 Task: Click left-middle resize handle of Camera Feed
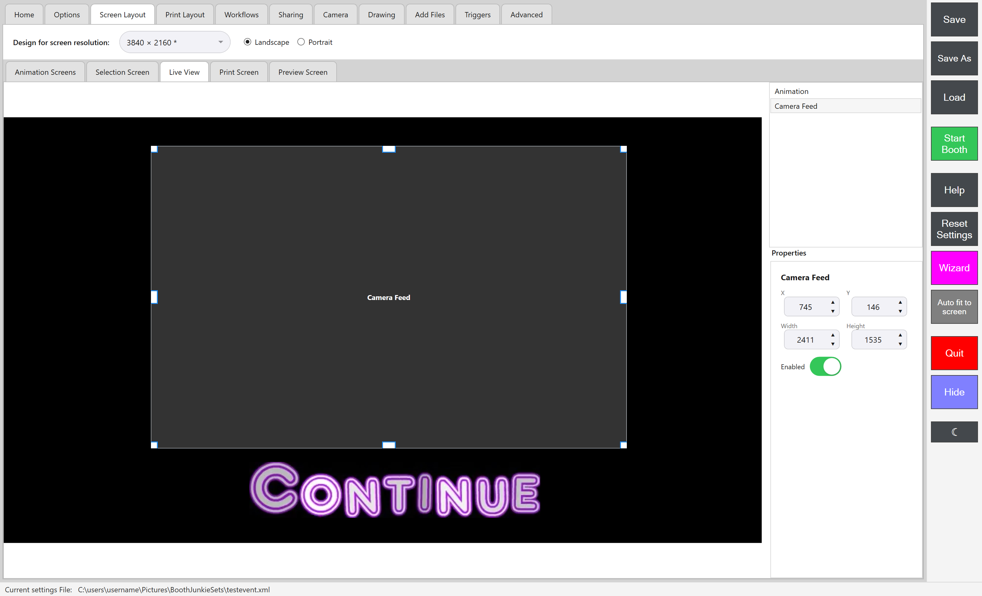click(154, 297)
